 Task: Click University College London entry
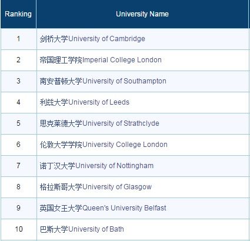click(x=104, y=145)
